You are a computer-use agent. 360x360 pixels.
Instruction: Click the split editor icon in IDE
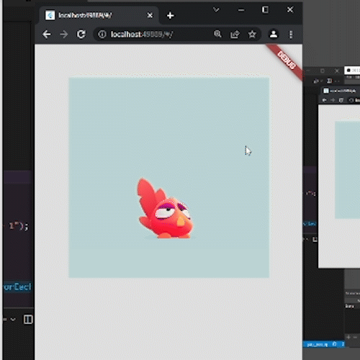click(28, 320)
